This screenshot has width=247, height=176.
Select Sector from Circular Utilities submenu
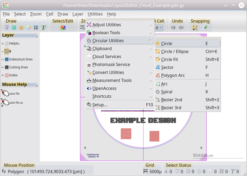pos(167,67)
